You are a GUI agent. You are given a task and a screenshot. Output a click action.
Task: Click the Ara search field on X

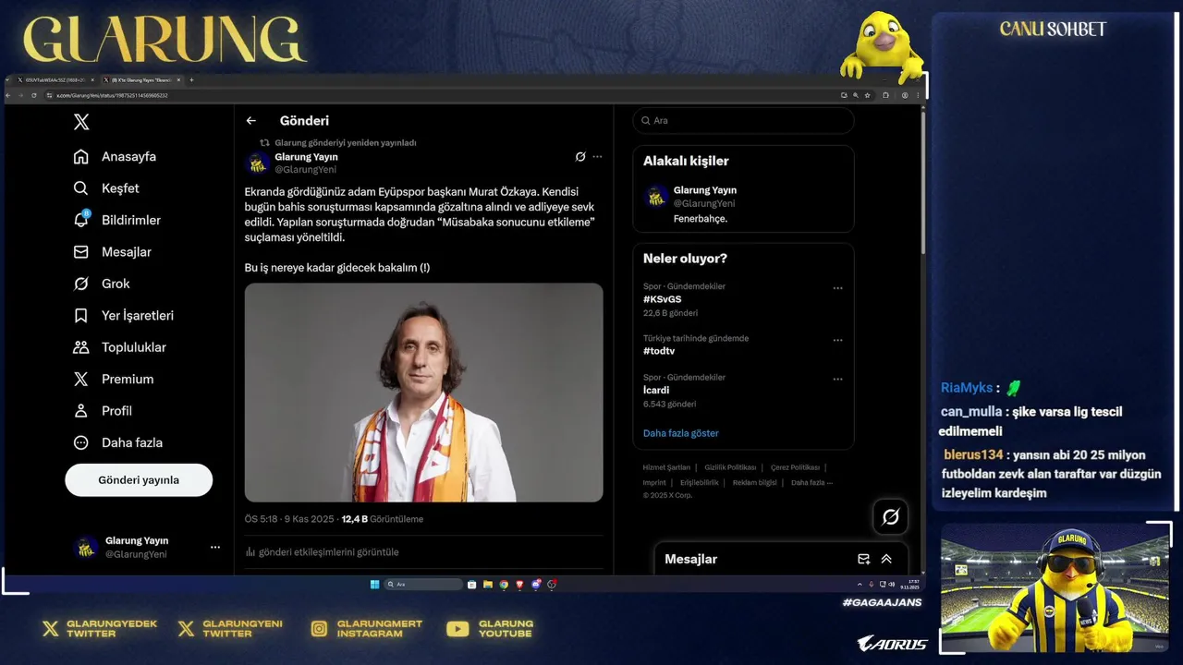click(x=743, y=121)
